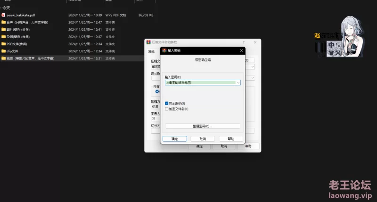Expand the default profile dropdown in background dialog
Viewport: 377px width, 202px height.
[x=253, y=78]
